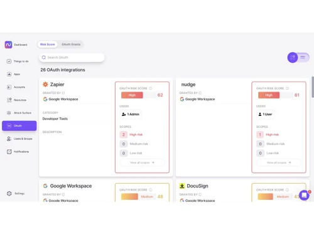Click the Attack Surface icon
The image size is (314, 235).
coord(9,113)
